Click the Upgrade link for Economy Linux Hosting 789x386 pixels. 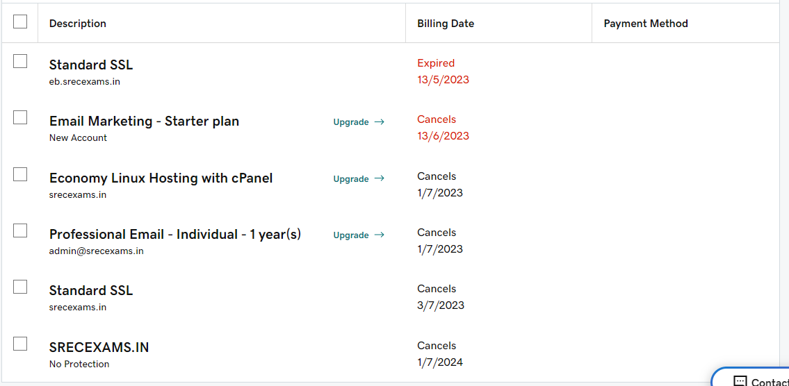[351, 179]
